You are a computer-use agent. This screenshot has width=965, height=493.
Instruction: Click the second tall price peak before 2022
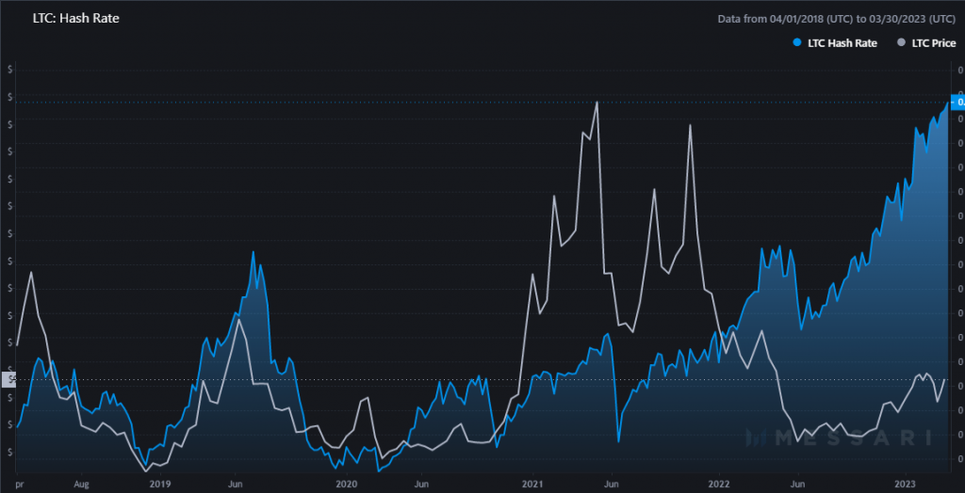pos(691,124)
